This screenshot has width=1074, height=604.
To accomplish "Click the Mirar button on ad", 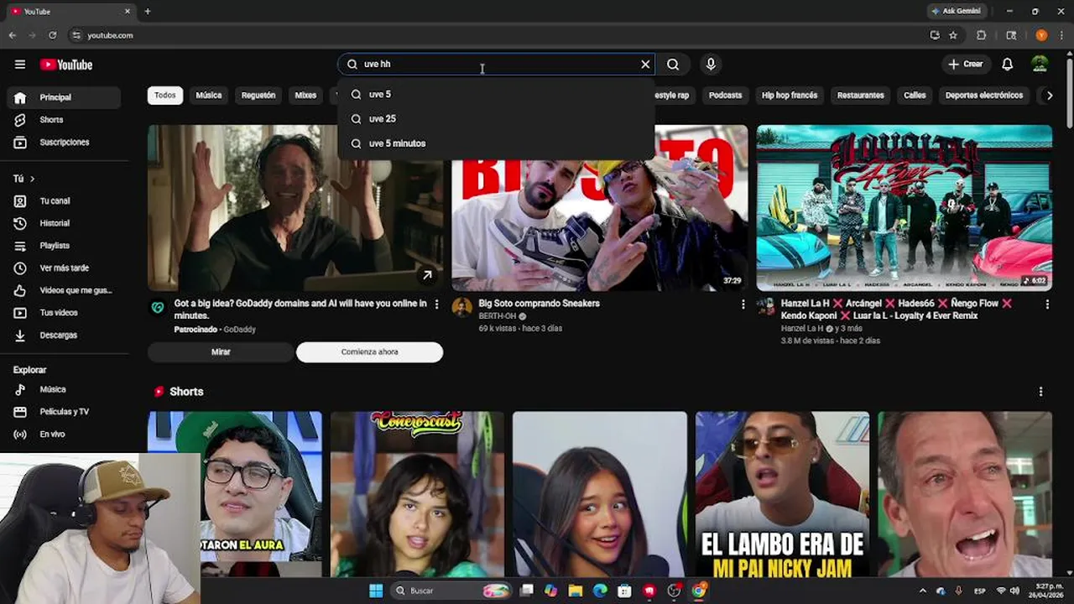I will (x=221, y=352).
